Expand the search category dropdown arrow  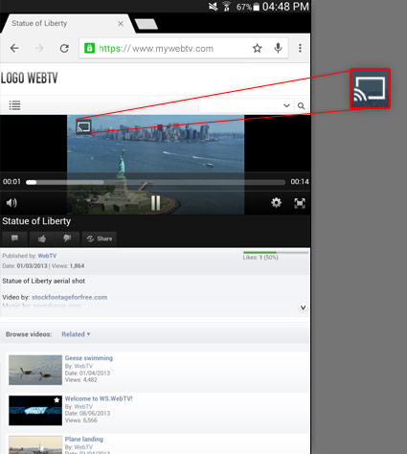286,105
